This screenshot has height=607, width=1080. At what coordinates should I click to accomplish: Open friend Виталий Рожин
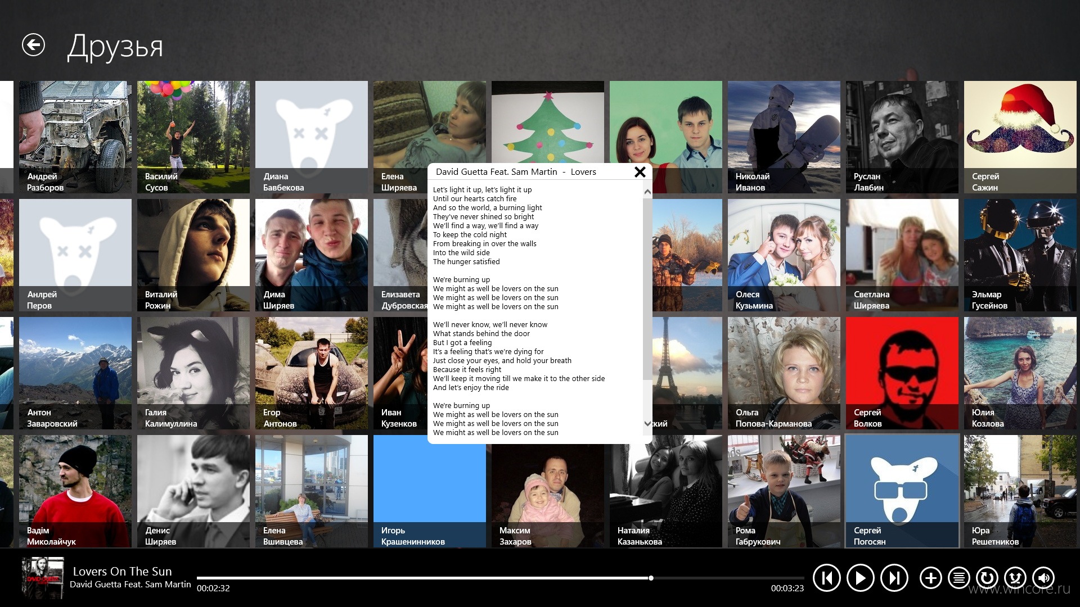coord(193,255)
